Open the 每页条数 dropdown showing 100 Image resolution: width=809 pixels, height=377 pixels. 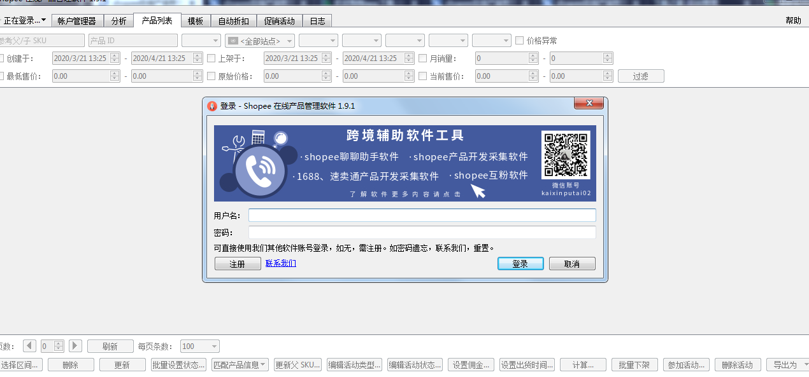tap(200, 346)
